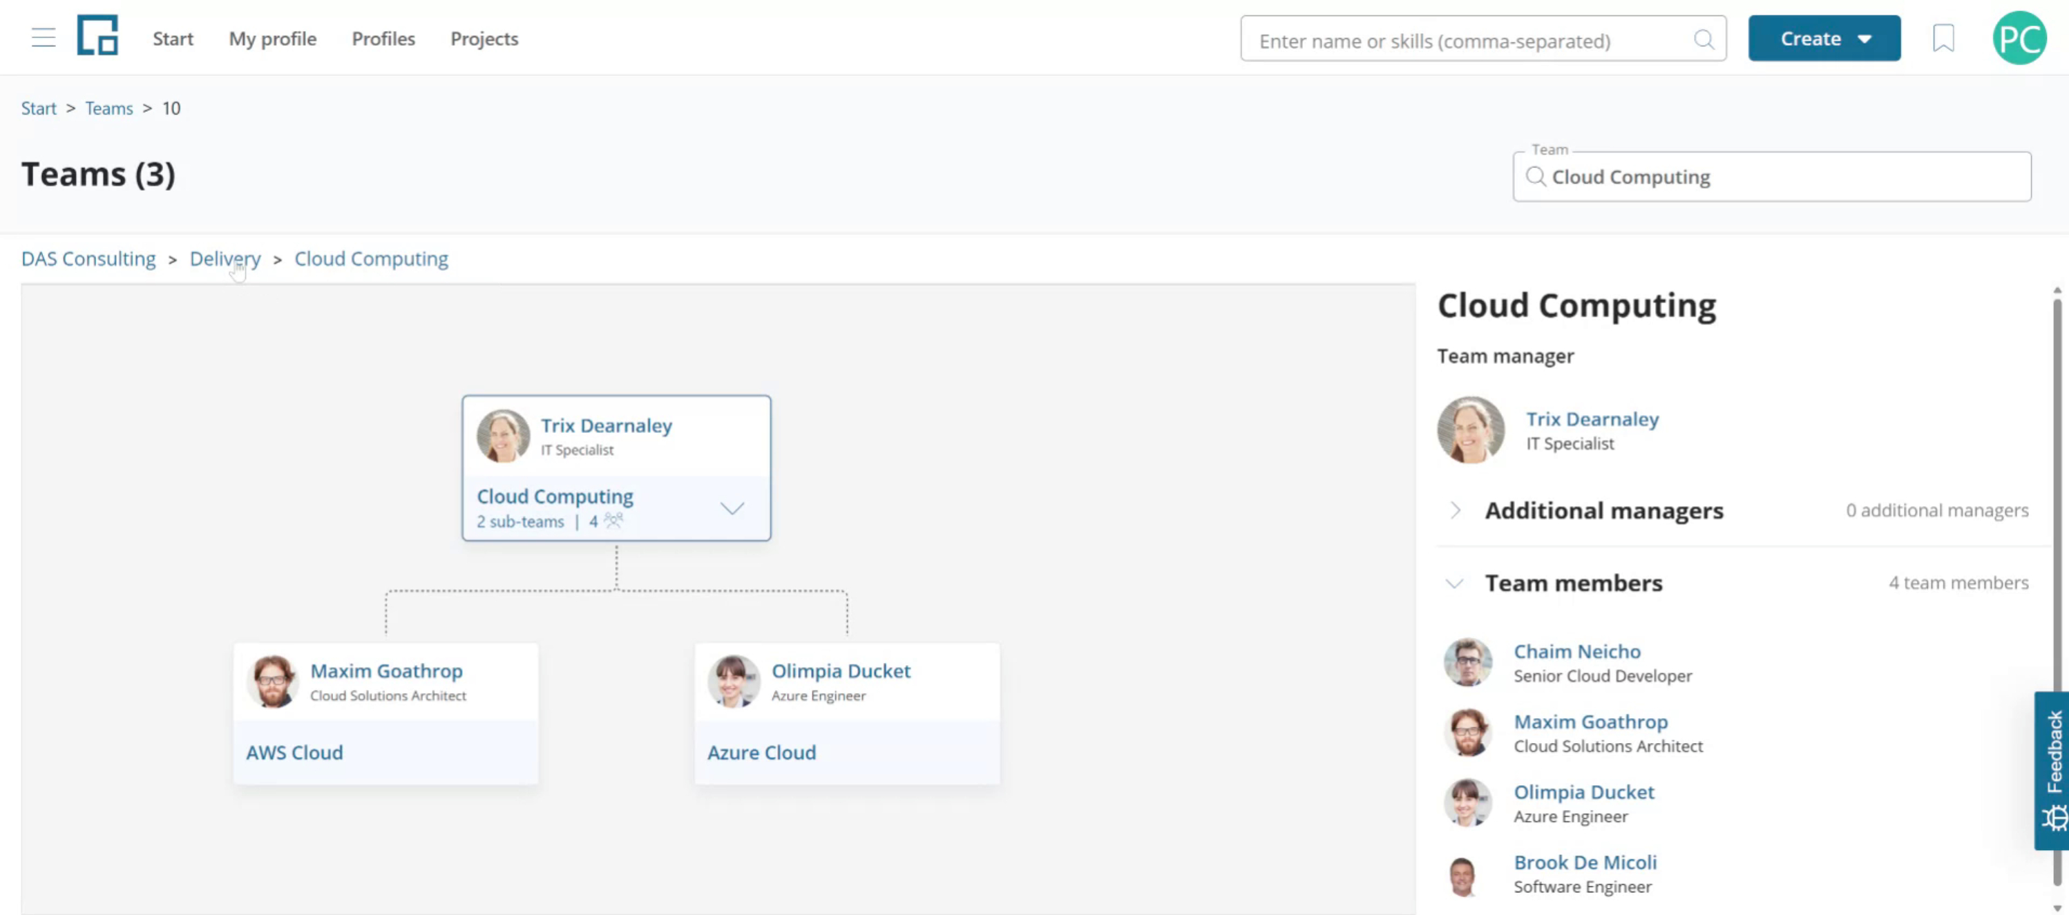This screenshot has height=915, width=2069.
Task: Click the Cloud Computing team name on the chart card
Action: coord(555,496)
